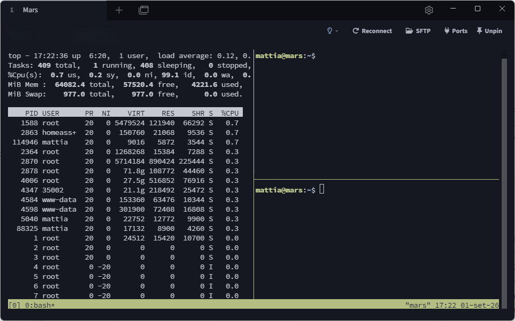Viewport: 515px width, 321px height.
Task: Click the Reconnect button label
Action: click(377, 31)
